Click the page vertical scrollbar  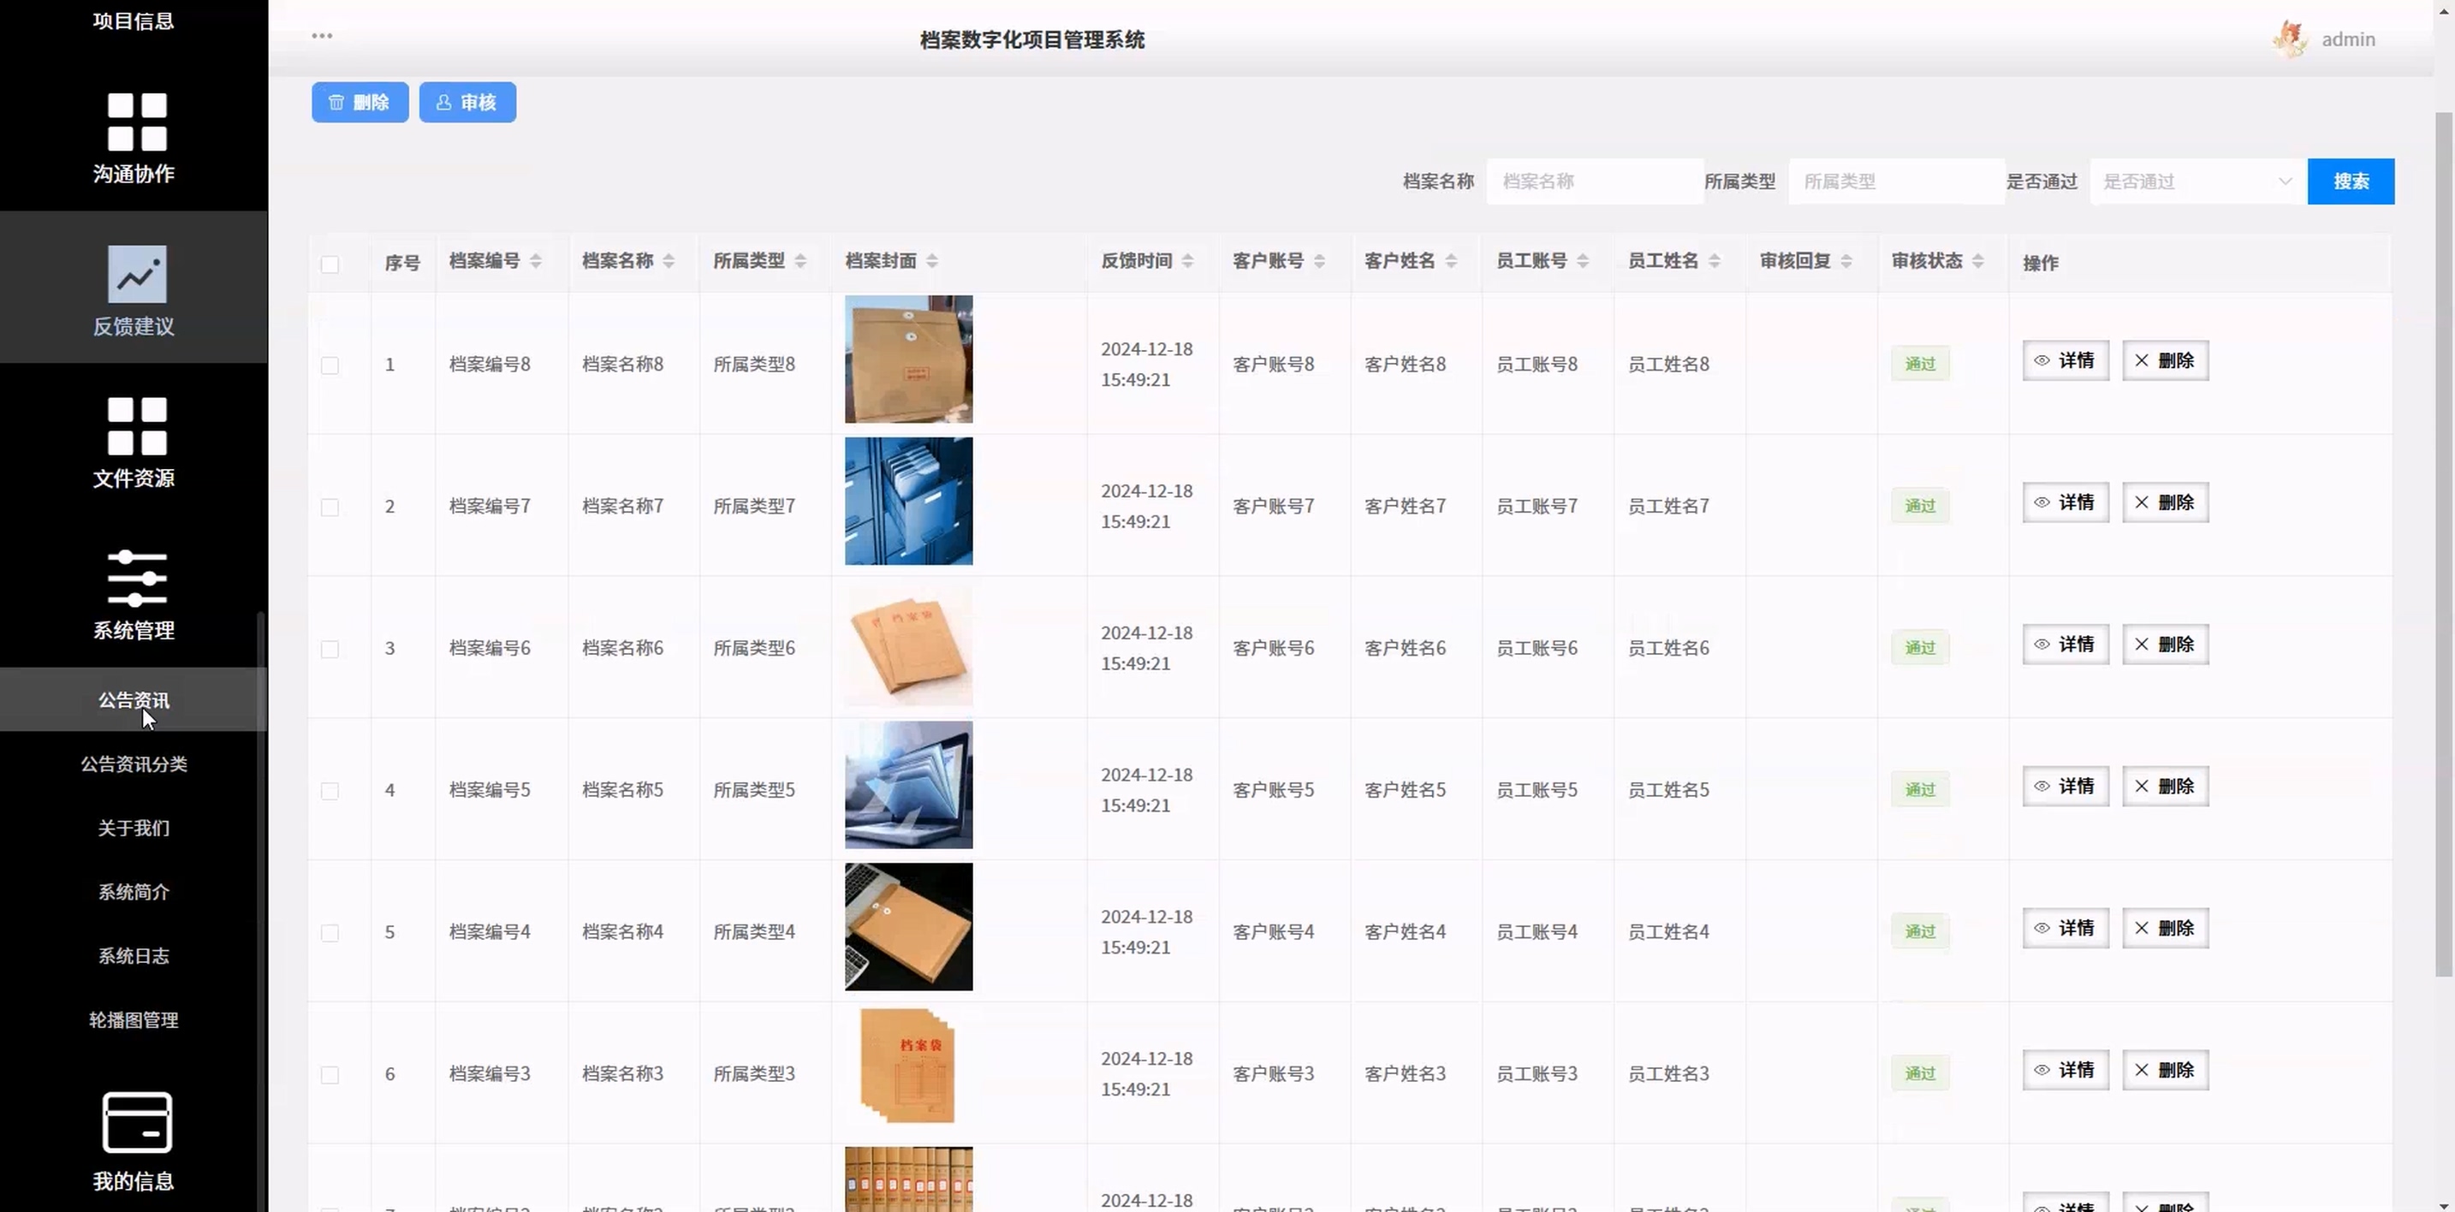coord(2444,544)
